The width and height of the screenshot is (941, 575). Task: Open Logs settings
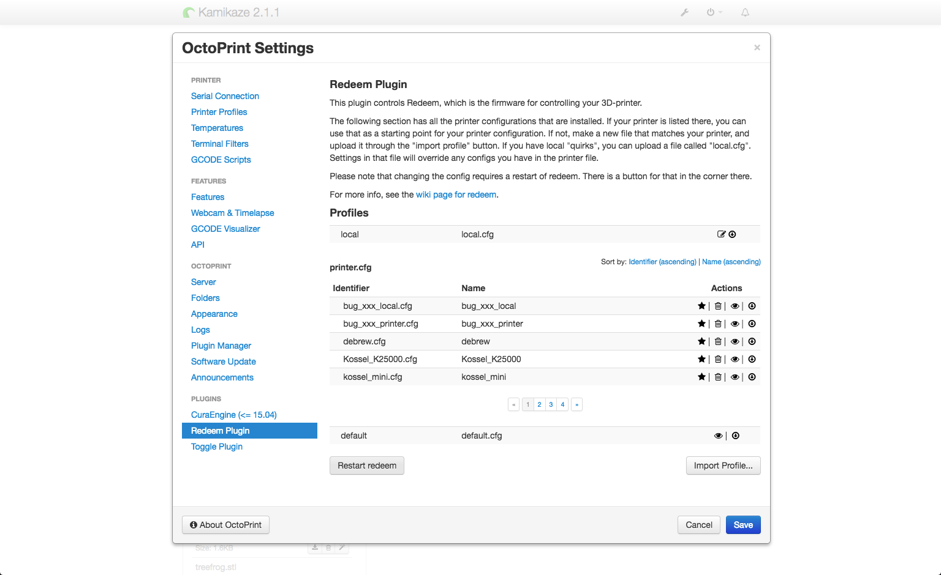click(200, 330)
